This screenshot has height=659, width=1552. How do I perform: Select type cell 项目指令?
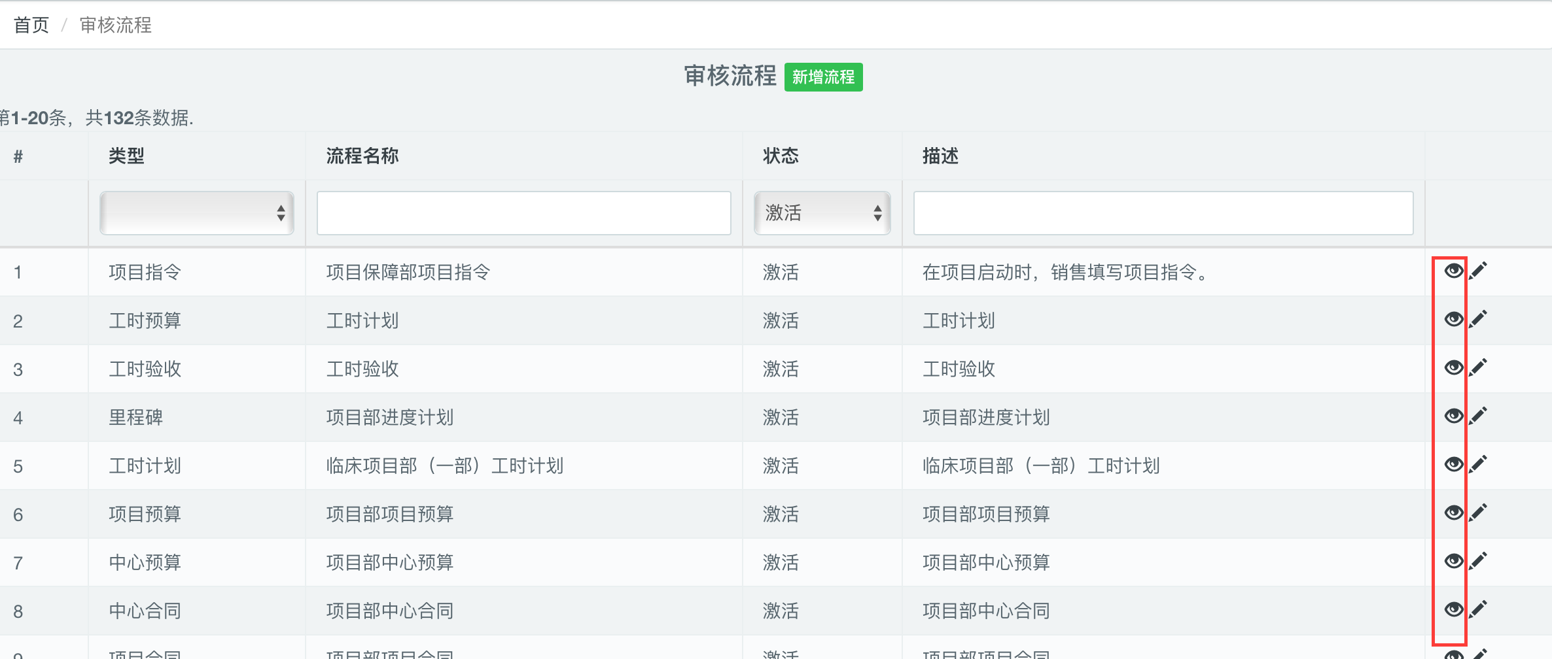pyautogui.click(x=145, y=272)
